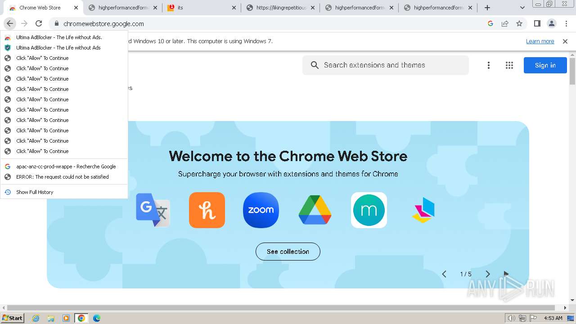Bookmark this page with the star icon
The height and width of the screenshot is (324, 576).
tap(519, 23)
